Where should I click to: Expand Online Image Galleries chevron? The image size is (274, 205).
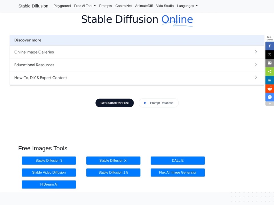(256, 52)
